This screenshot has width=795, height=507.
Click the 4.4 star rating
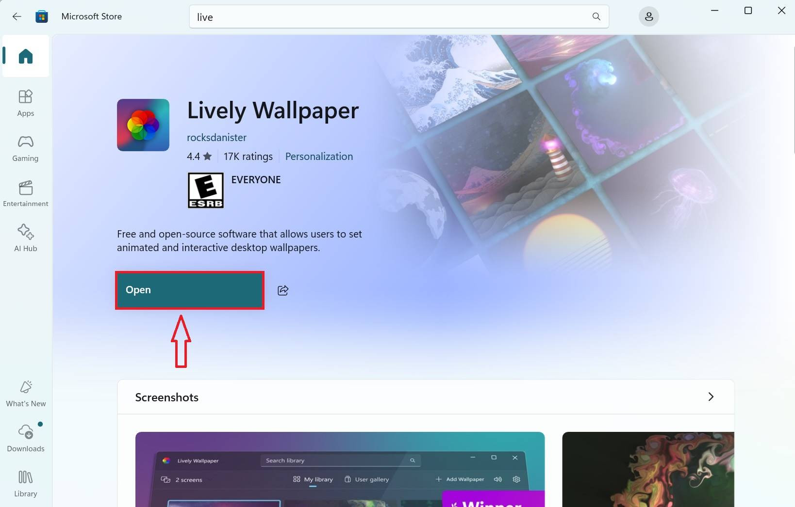[199, 157]
